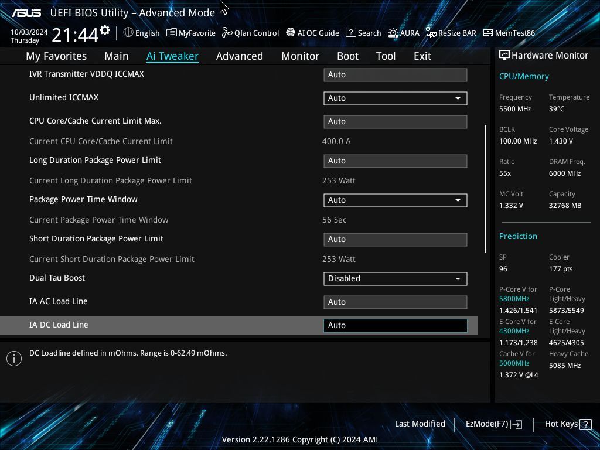The width and height of the screenshot is (600, 450).
Task: Go to the Boot tab
Action: click(x=347, y=56)
